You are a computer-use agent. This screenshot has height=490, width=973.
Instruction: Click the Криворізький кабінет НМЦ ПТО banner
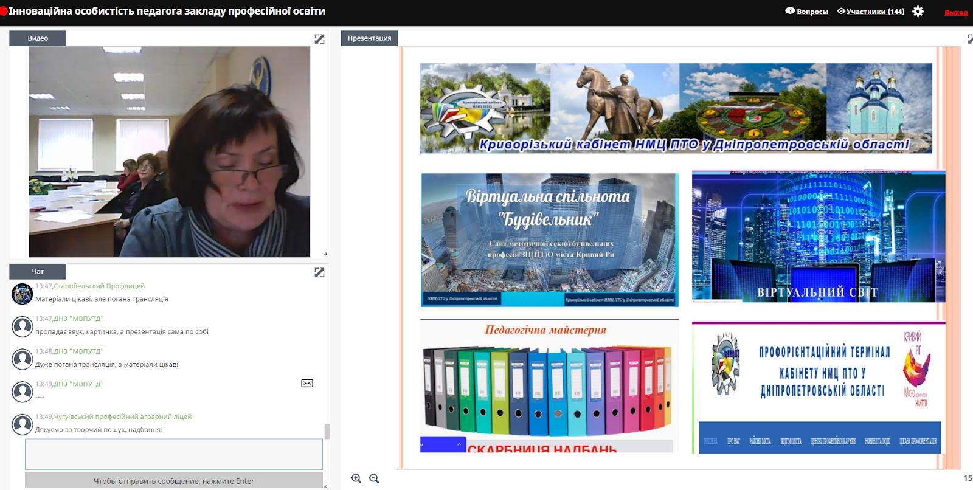pyautogui.click(x=676, y=108)
